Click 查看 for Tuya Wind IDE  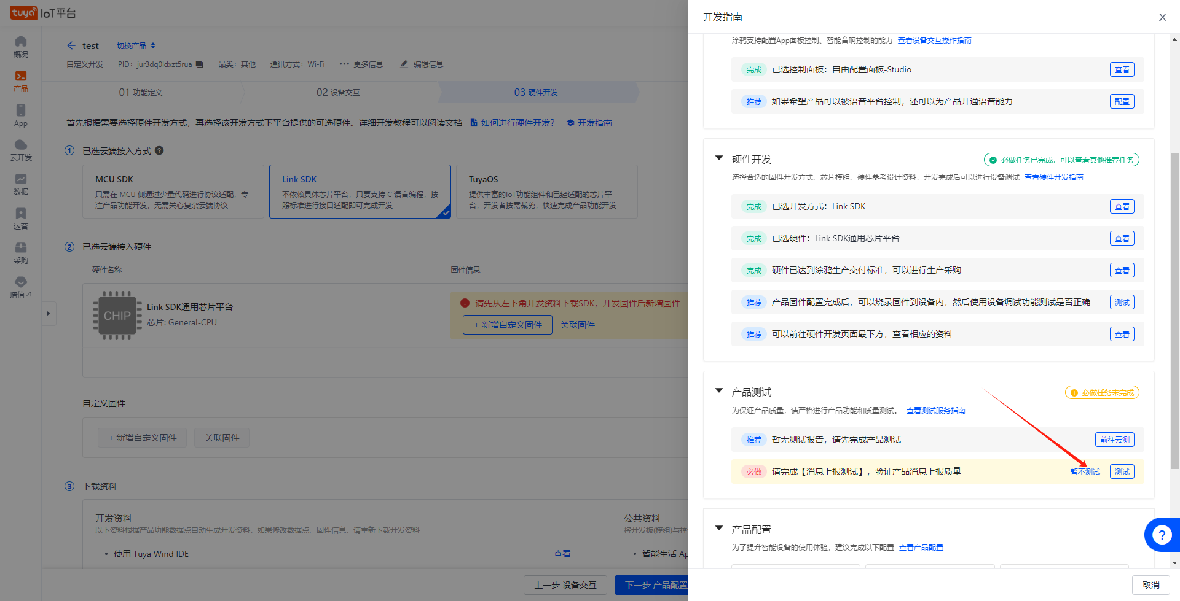(562, 554)
